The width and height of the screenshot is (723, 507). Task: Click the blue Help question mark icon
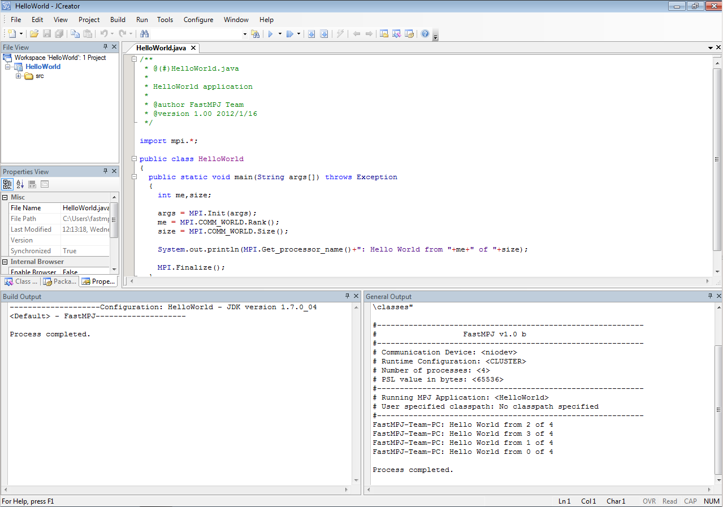pos(425,34)
